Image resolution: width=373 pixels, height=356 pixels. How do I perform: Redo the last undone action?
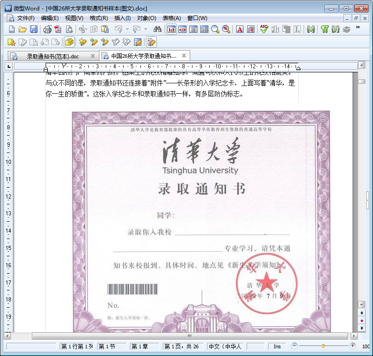click(x=137, y=30)
